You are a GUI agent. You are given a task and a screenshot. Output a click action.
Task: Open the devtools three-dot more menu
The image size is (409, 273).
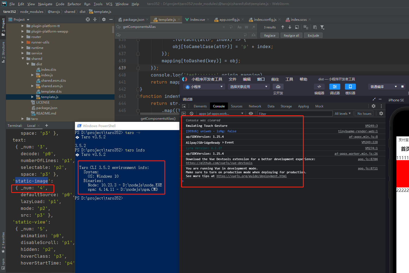(381, 106)
